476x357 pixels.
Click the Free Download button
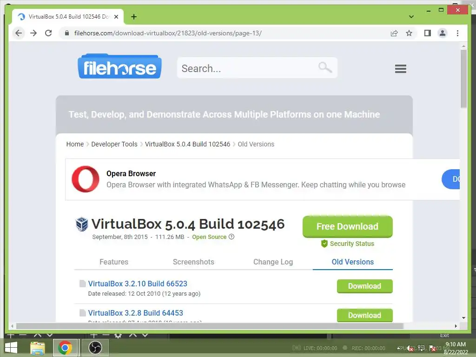348,226
